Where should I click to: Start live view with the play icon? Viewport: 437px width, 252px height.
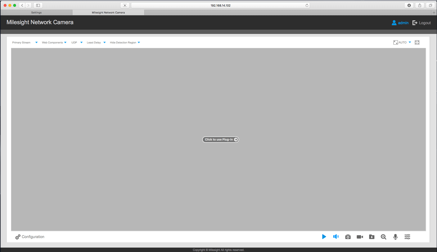click(x=324, y=237)
